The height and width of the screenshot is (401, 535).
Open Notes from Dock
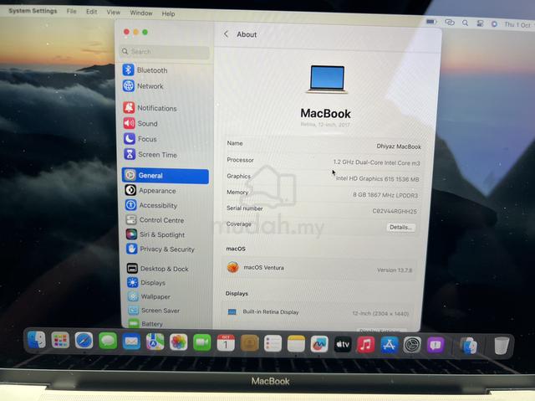click(296, 343)
